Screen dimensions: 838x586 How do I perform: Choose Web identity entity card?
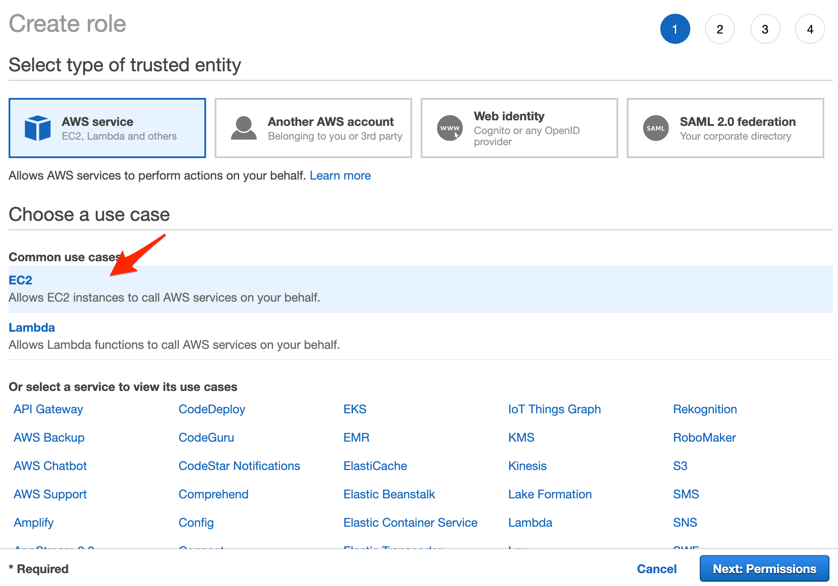click(519, 128)
